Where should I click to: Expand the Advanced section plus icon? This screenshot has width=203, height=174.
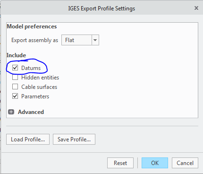[x=11, y=112]
